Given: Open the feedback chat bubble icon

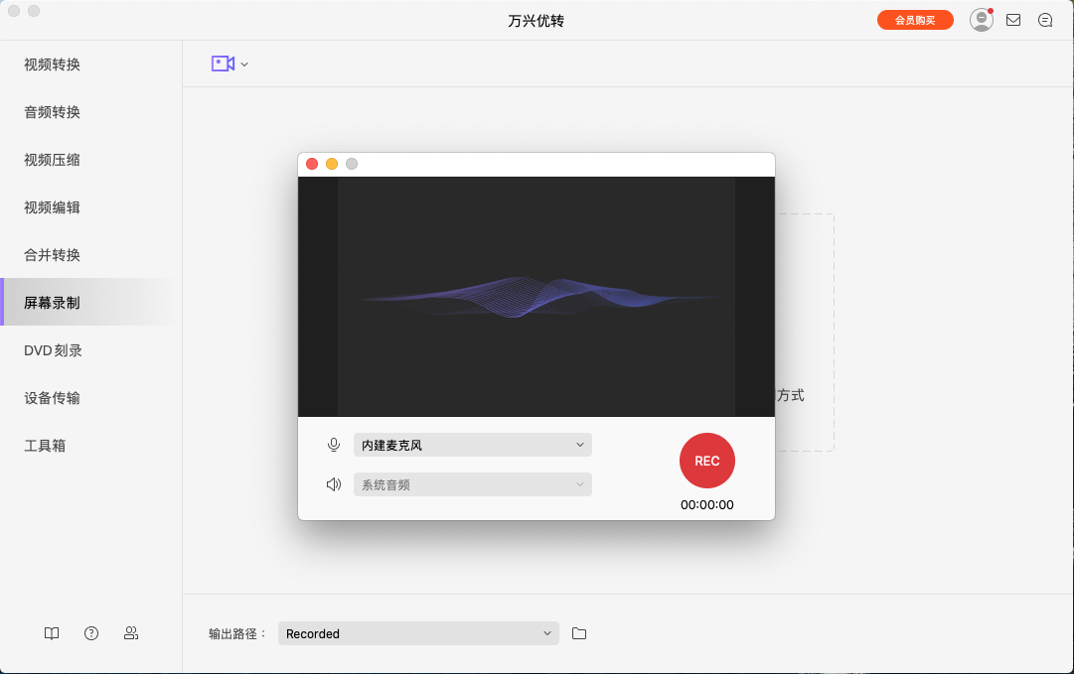Looking at the screenshot, I should coord(1045,19).
